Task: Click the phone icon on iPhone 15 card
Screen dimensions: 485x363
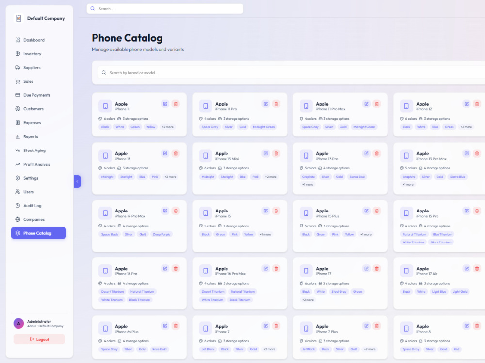Action: click(x=206, y=213)
